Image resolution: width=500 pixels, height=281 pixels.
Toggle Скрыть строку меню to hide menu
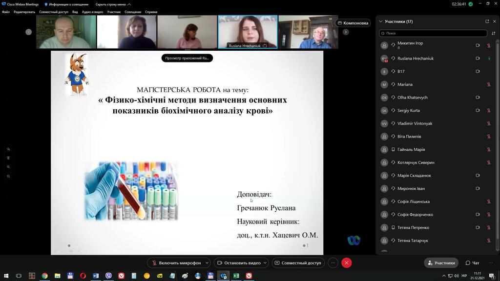[113, 4]
